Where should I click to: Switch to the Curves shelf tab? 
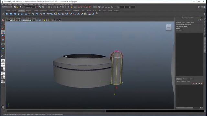(x=14, y=11)
